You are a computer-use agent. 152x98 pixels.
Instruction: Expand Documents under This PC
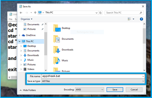click(21, 50)
